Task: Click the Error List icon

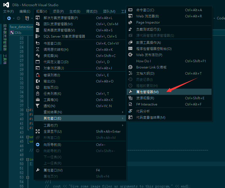Action: tap(38, 75)
